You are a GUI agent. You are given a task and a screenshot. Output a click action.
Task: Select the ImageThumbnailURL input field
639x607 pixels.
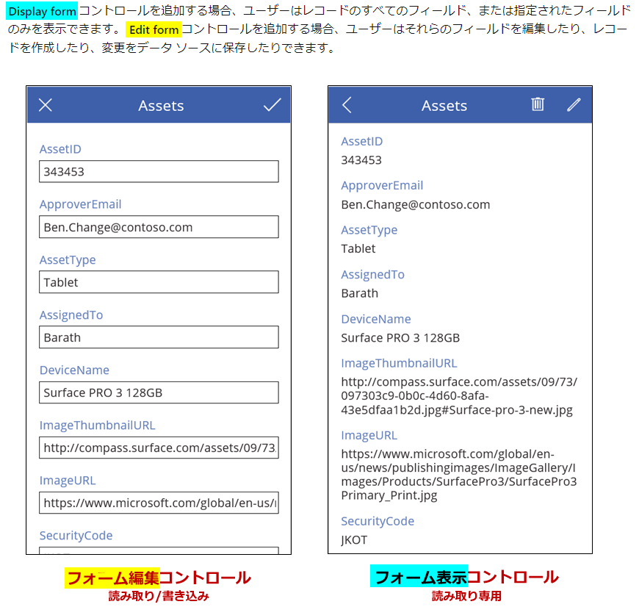[x=159, y=448]
